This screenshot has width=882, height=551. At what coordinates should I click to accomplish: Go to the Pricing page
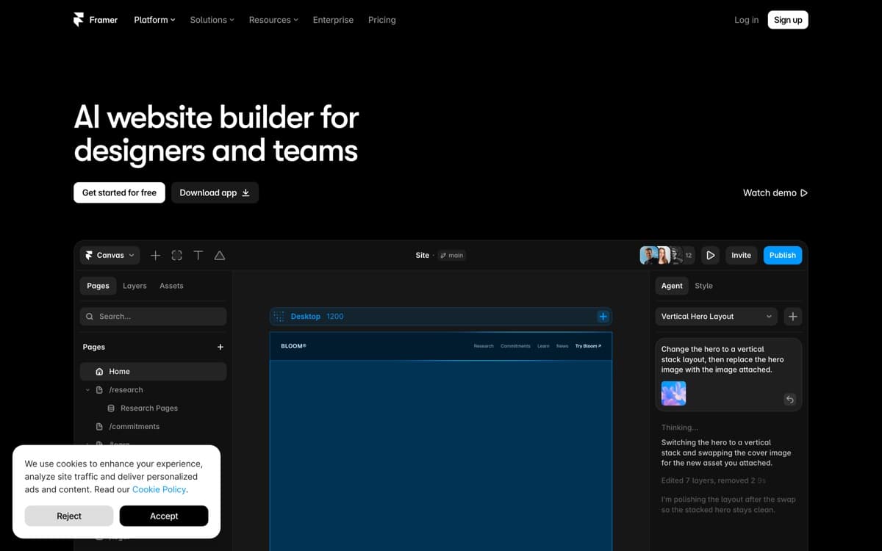coord(381,20)
